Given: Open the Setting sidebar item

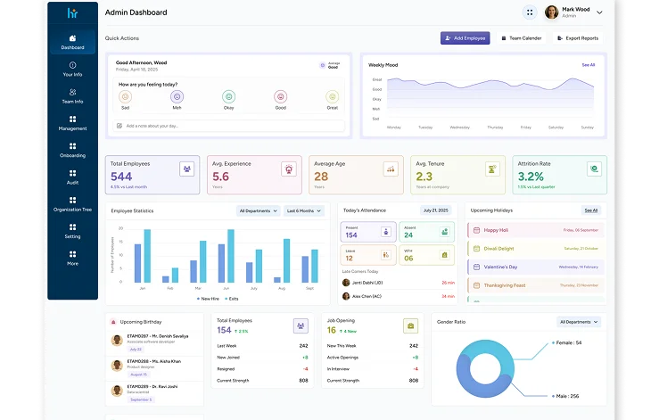Looking at the screenshot, I should point(73,231).
